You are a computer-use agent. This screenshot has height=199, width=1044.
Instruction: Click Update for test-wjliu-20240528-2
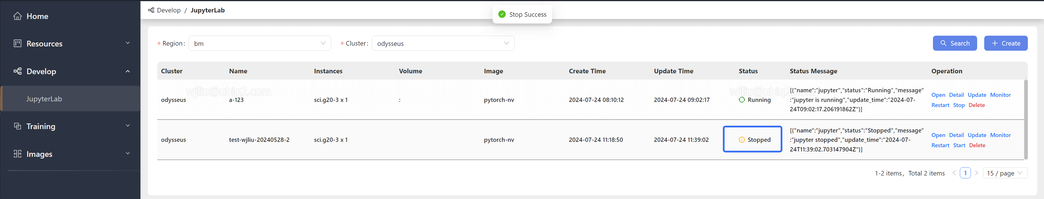977,135
